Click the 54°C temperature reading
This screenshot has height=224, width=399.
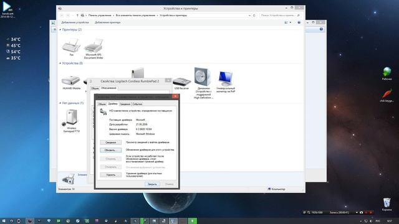click(16, 52)
